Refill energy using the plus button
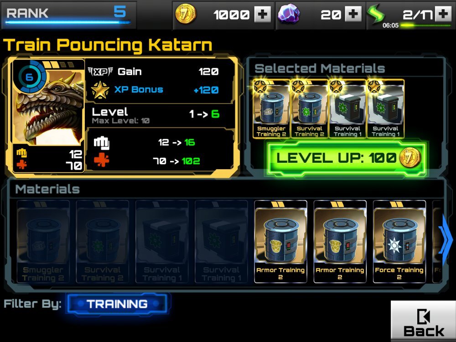 443,14
